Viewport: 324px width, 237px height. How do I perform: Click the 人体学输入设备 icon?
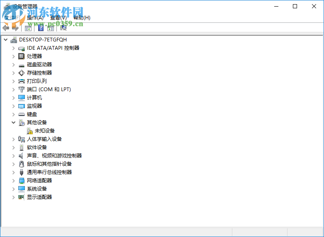point(22,139)
